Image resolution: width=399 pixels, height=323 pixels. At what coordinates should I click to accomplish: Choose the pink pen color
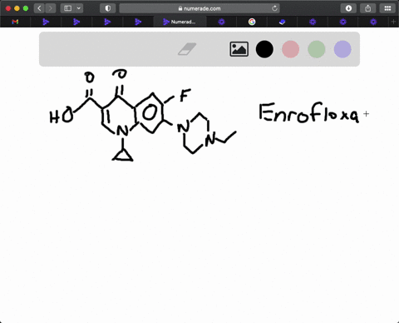point(290,49)
